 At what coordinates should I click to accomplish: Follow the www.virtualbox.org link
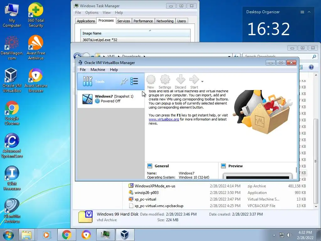[x=164, y=119]
